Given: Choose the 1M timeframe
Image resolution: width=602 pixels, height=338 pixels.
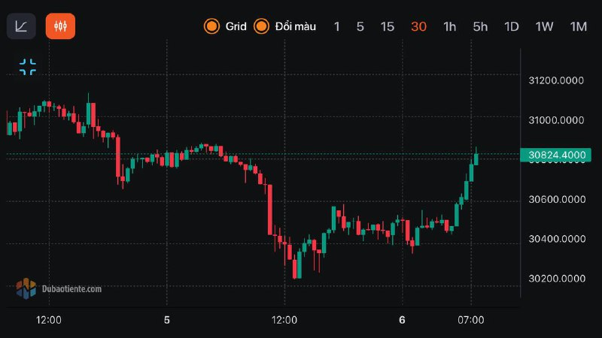Looking at the screenshot, I should point(578,26).
